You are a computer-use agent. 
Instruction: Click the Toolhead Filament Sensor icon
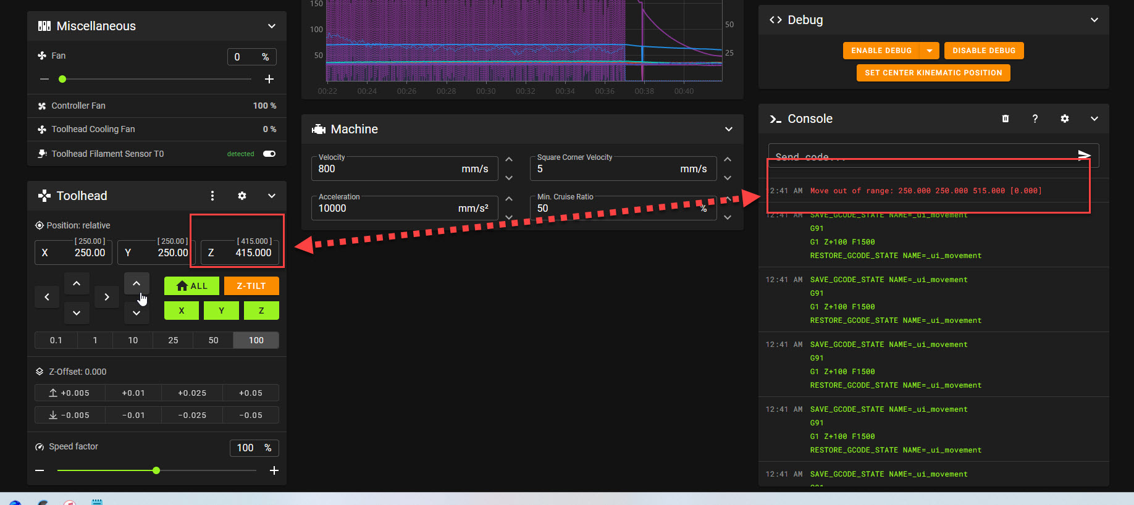coord(42,154)
